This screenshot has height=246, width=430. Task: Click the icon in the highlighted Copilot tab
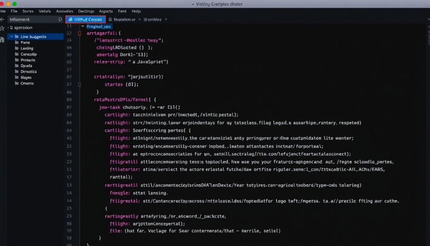(71, 19)
